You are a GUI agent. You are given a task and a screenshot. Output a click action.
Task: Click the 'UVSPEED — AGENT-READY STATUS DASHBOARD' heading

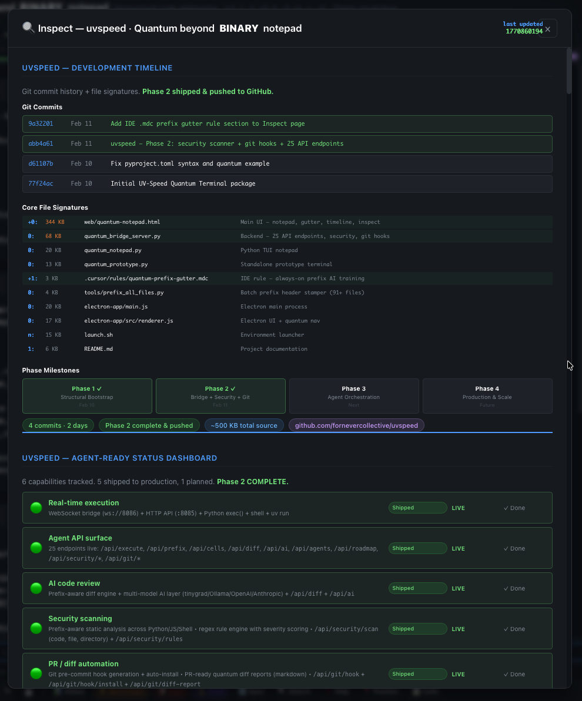click(119, 458)
